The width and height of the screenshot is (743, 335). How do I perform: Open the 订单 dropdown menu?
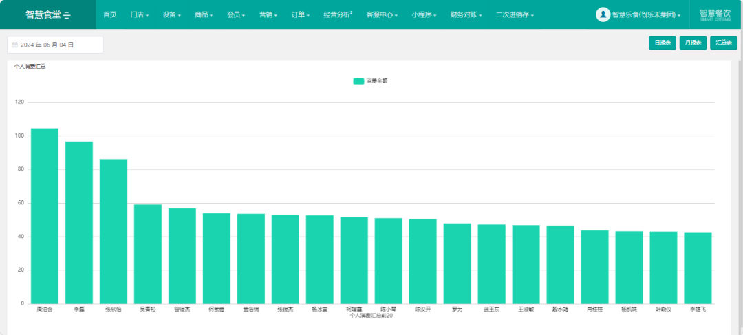coord(301,14)
